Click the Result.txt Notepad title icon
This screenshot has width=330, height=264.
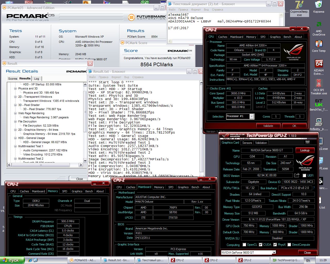(90, 71)
